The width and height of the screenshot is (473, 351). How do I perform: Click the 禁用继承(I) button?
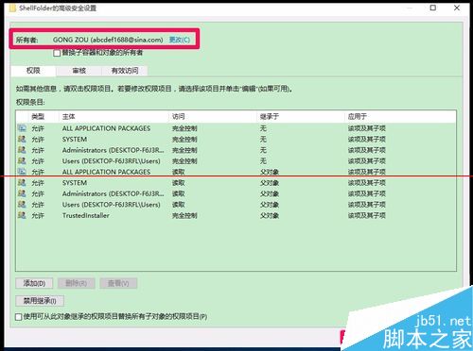(40, 301)
